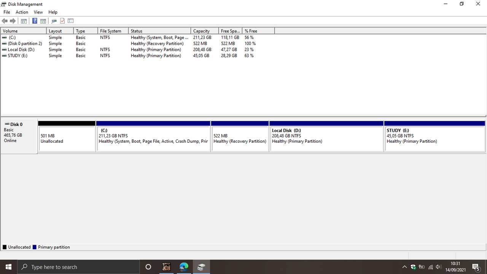Click the blue Primary partition legend swatch
The image size is (487, 274).
[35, 247]
